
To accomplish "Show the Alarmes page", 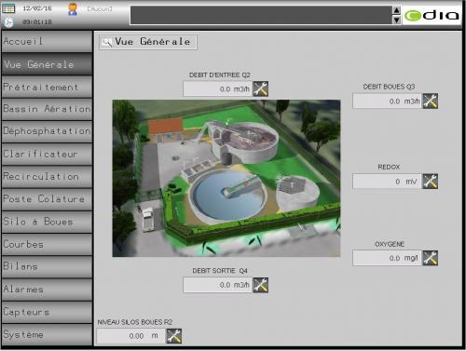I will pos(47,290).
